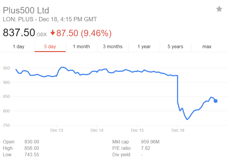The image size is (228, 165).
Task: Click the Dec 14 date marker on the axis
Action: 97,130
